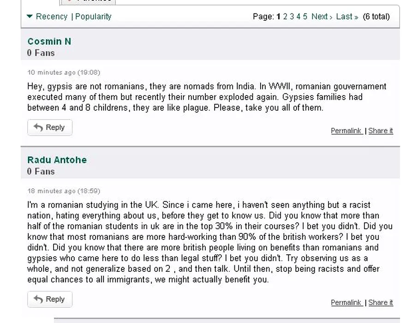Image resolution: width=412 pixels, height=323 pixels.
Task: Sort comments by Popularity
Action: tap(93, 17)
